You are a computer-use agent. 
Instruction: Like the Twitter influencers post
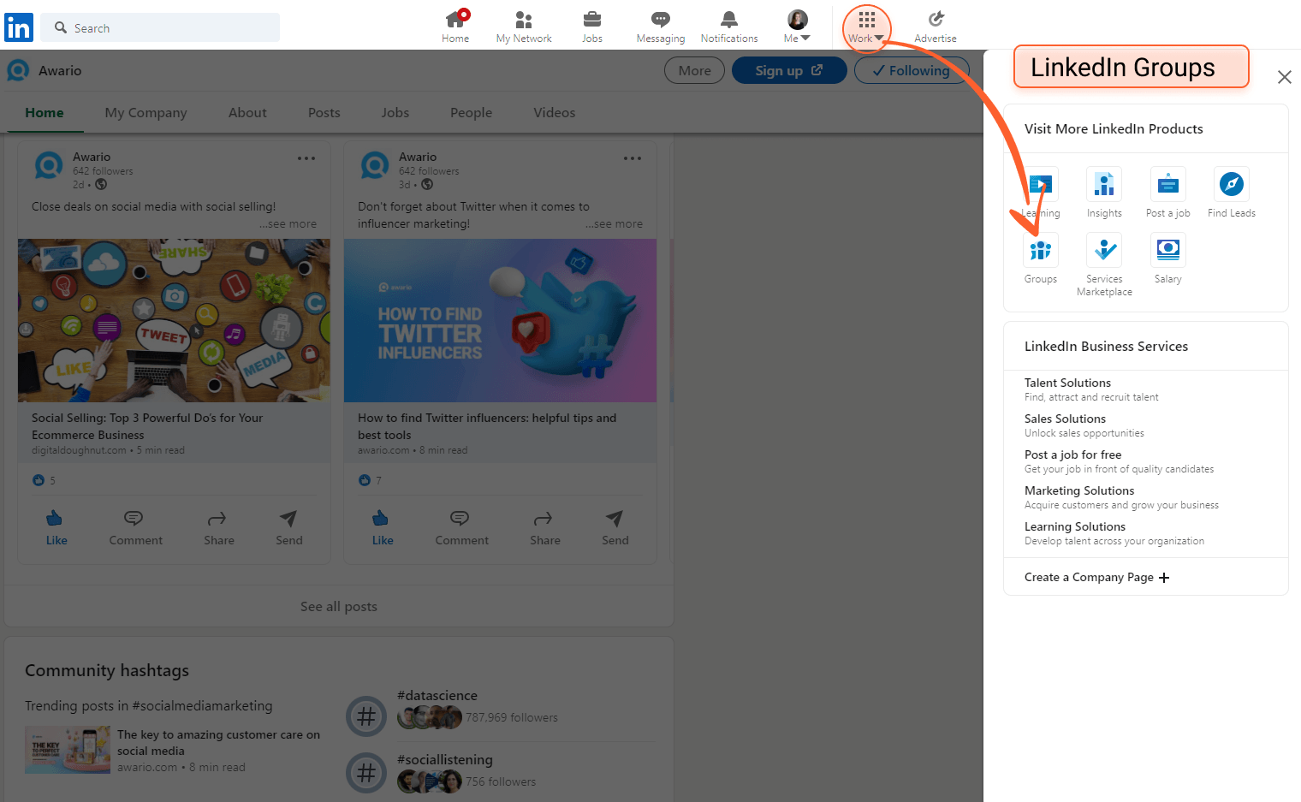[382, 529]
